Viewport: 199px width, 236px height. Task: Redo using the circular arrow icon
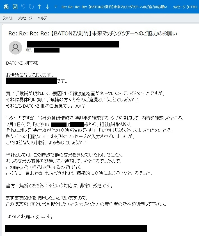(31, 7)
